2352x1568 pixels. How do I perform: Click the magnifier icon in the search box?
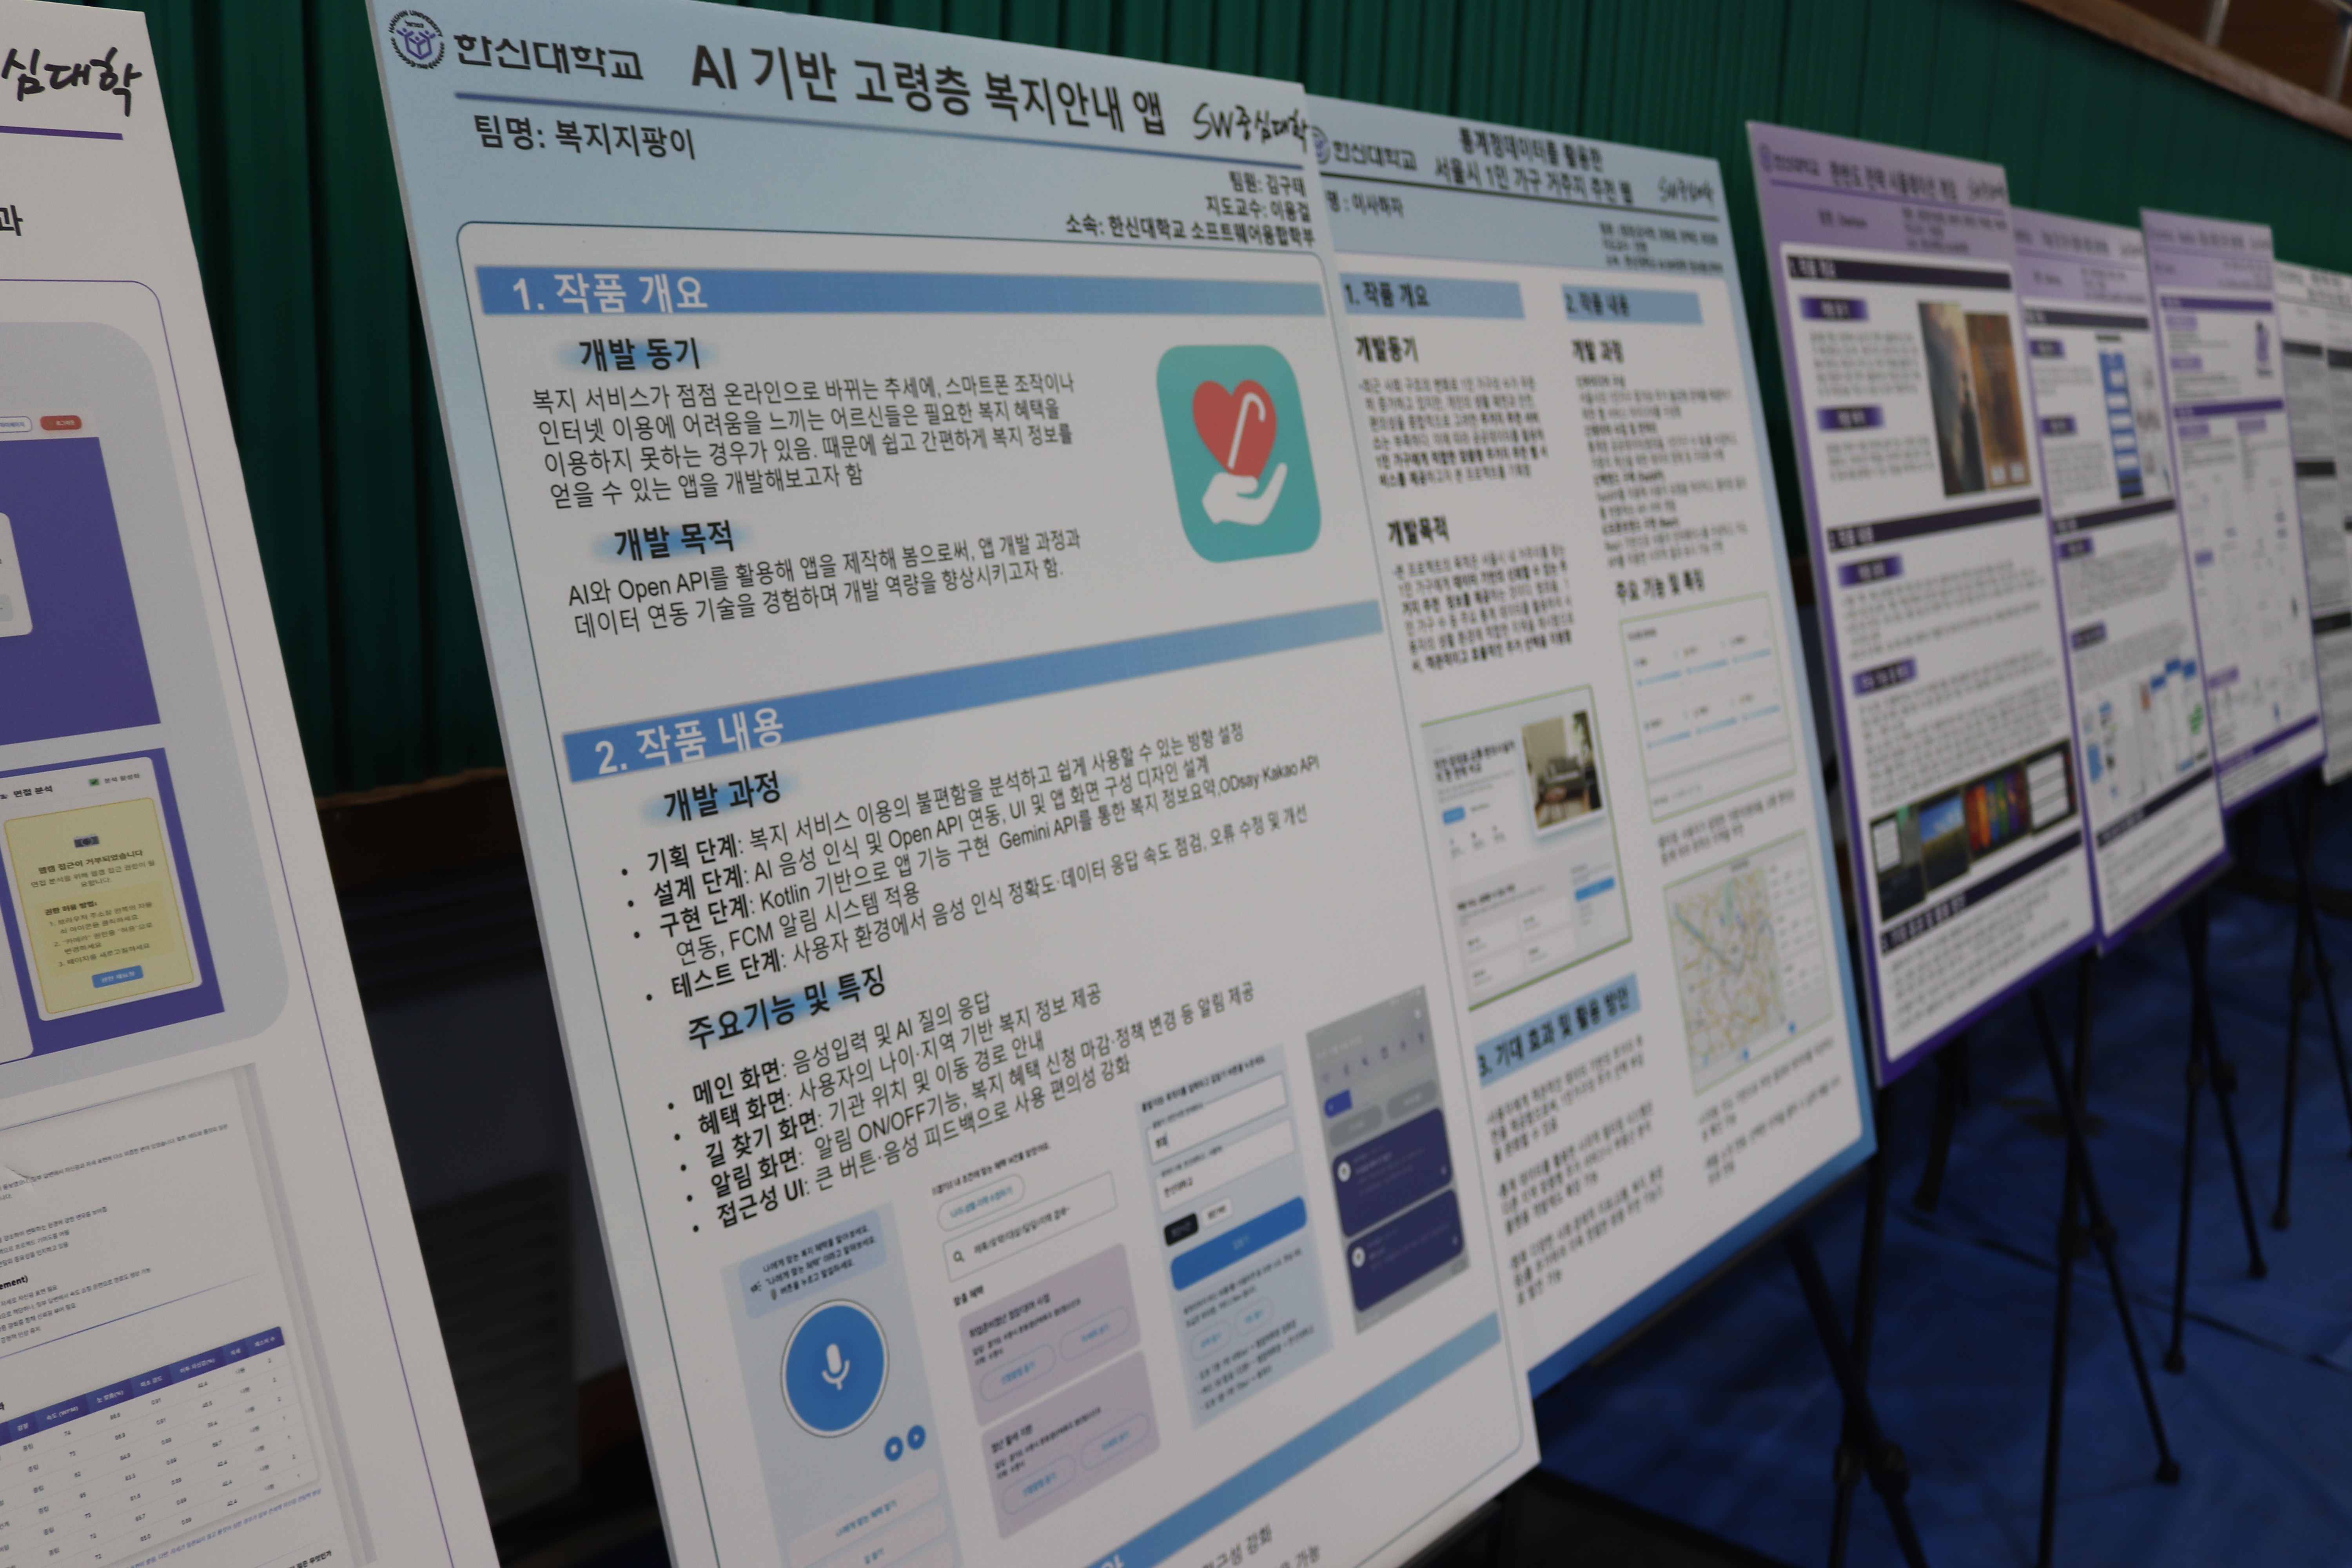[x=958, y=1256]
